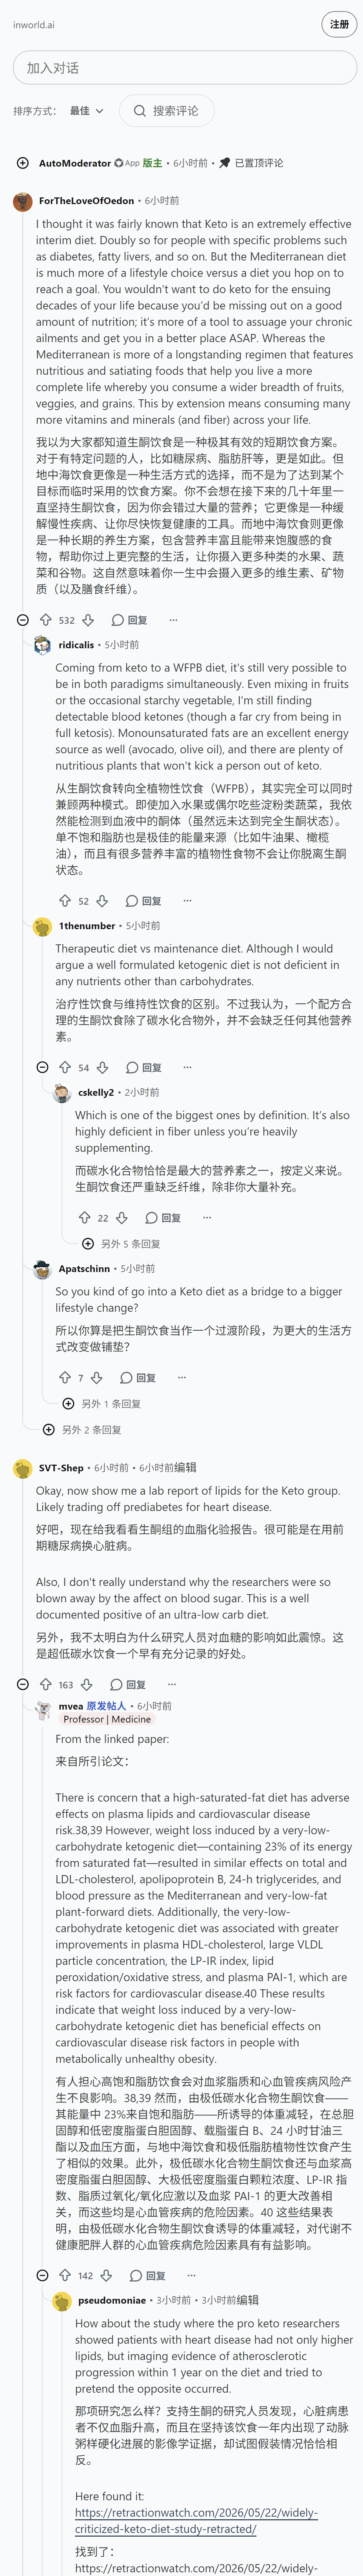Downvote ridicalis's comment showing 52 votes
This screenshot has height=2576, width=363.
[102, 901]
